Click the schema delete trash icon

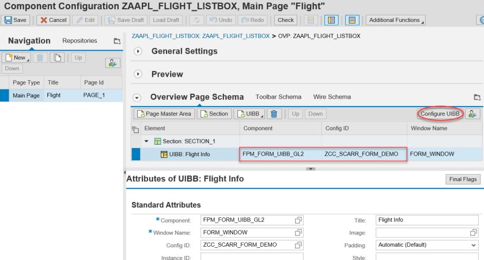coord(274,114)
